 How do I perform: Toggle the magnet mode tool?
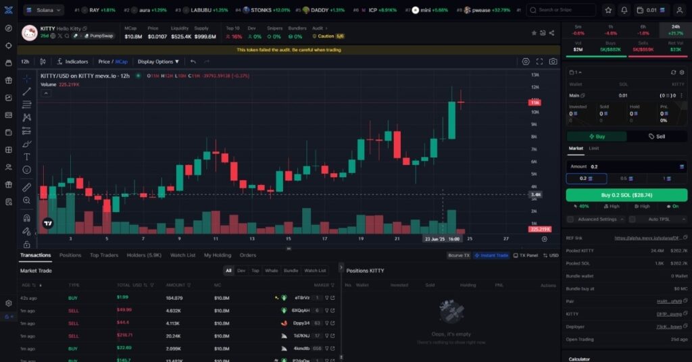click(27, 218)
